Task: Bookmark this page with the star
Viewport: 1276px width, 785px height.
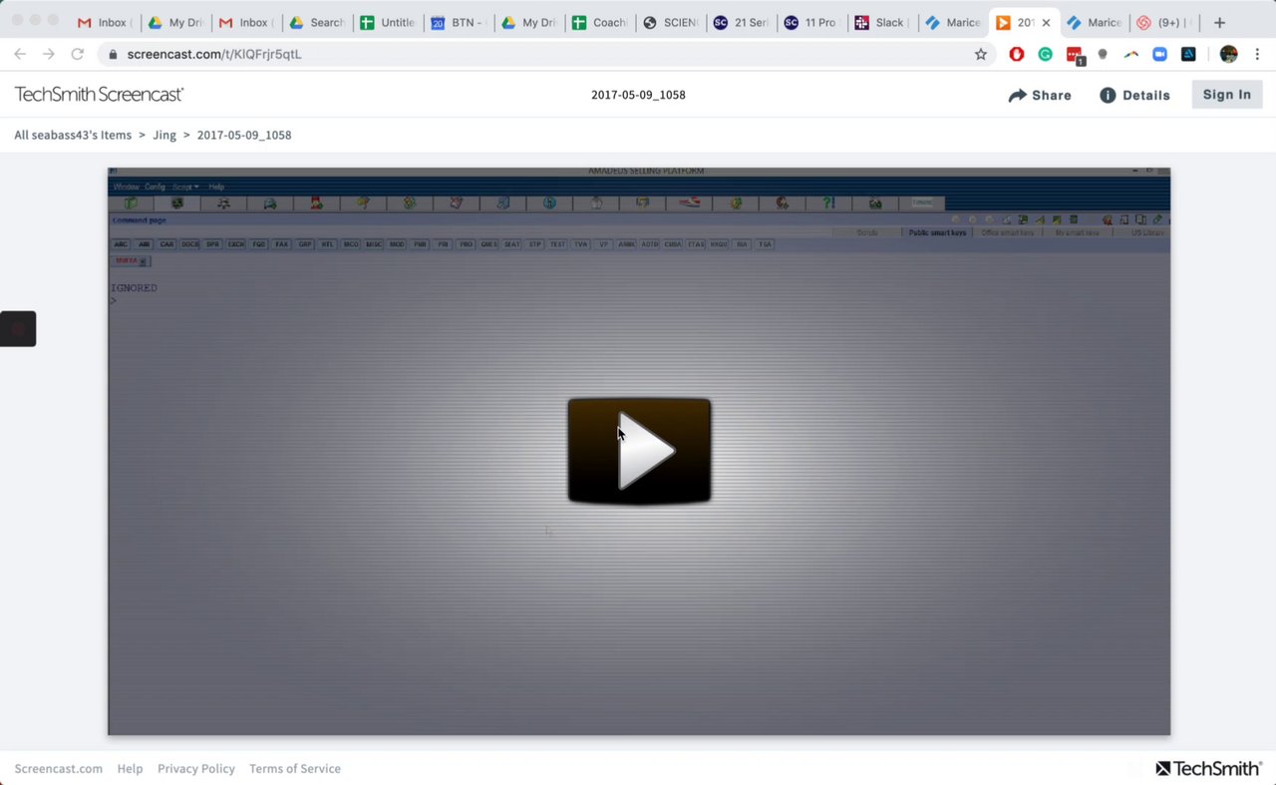Action: point(981,54)
